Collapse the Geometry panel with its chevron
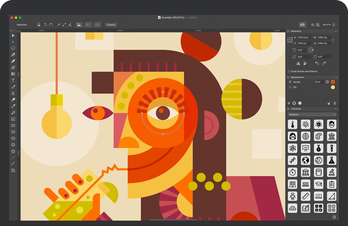 (336, 31)
